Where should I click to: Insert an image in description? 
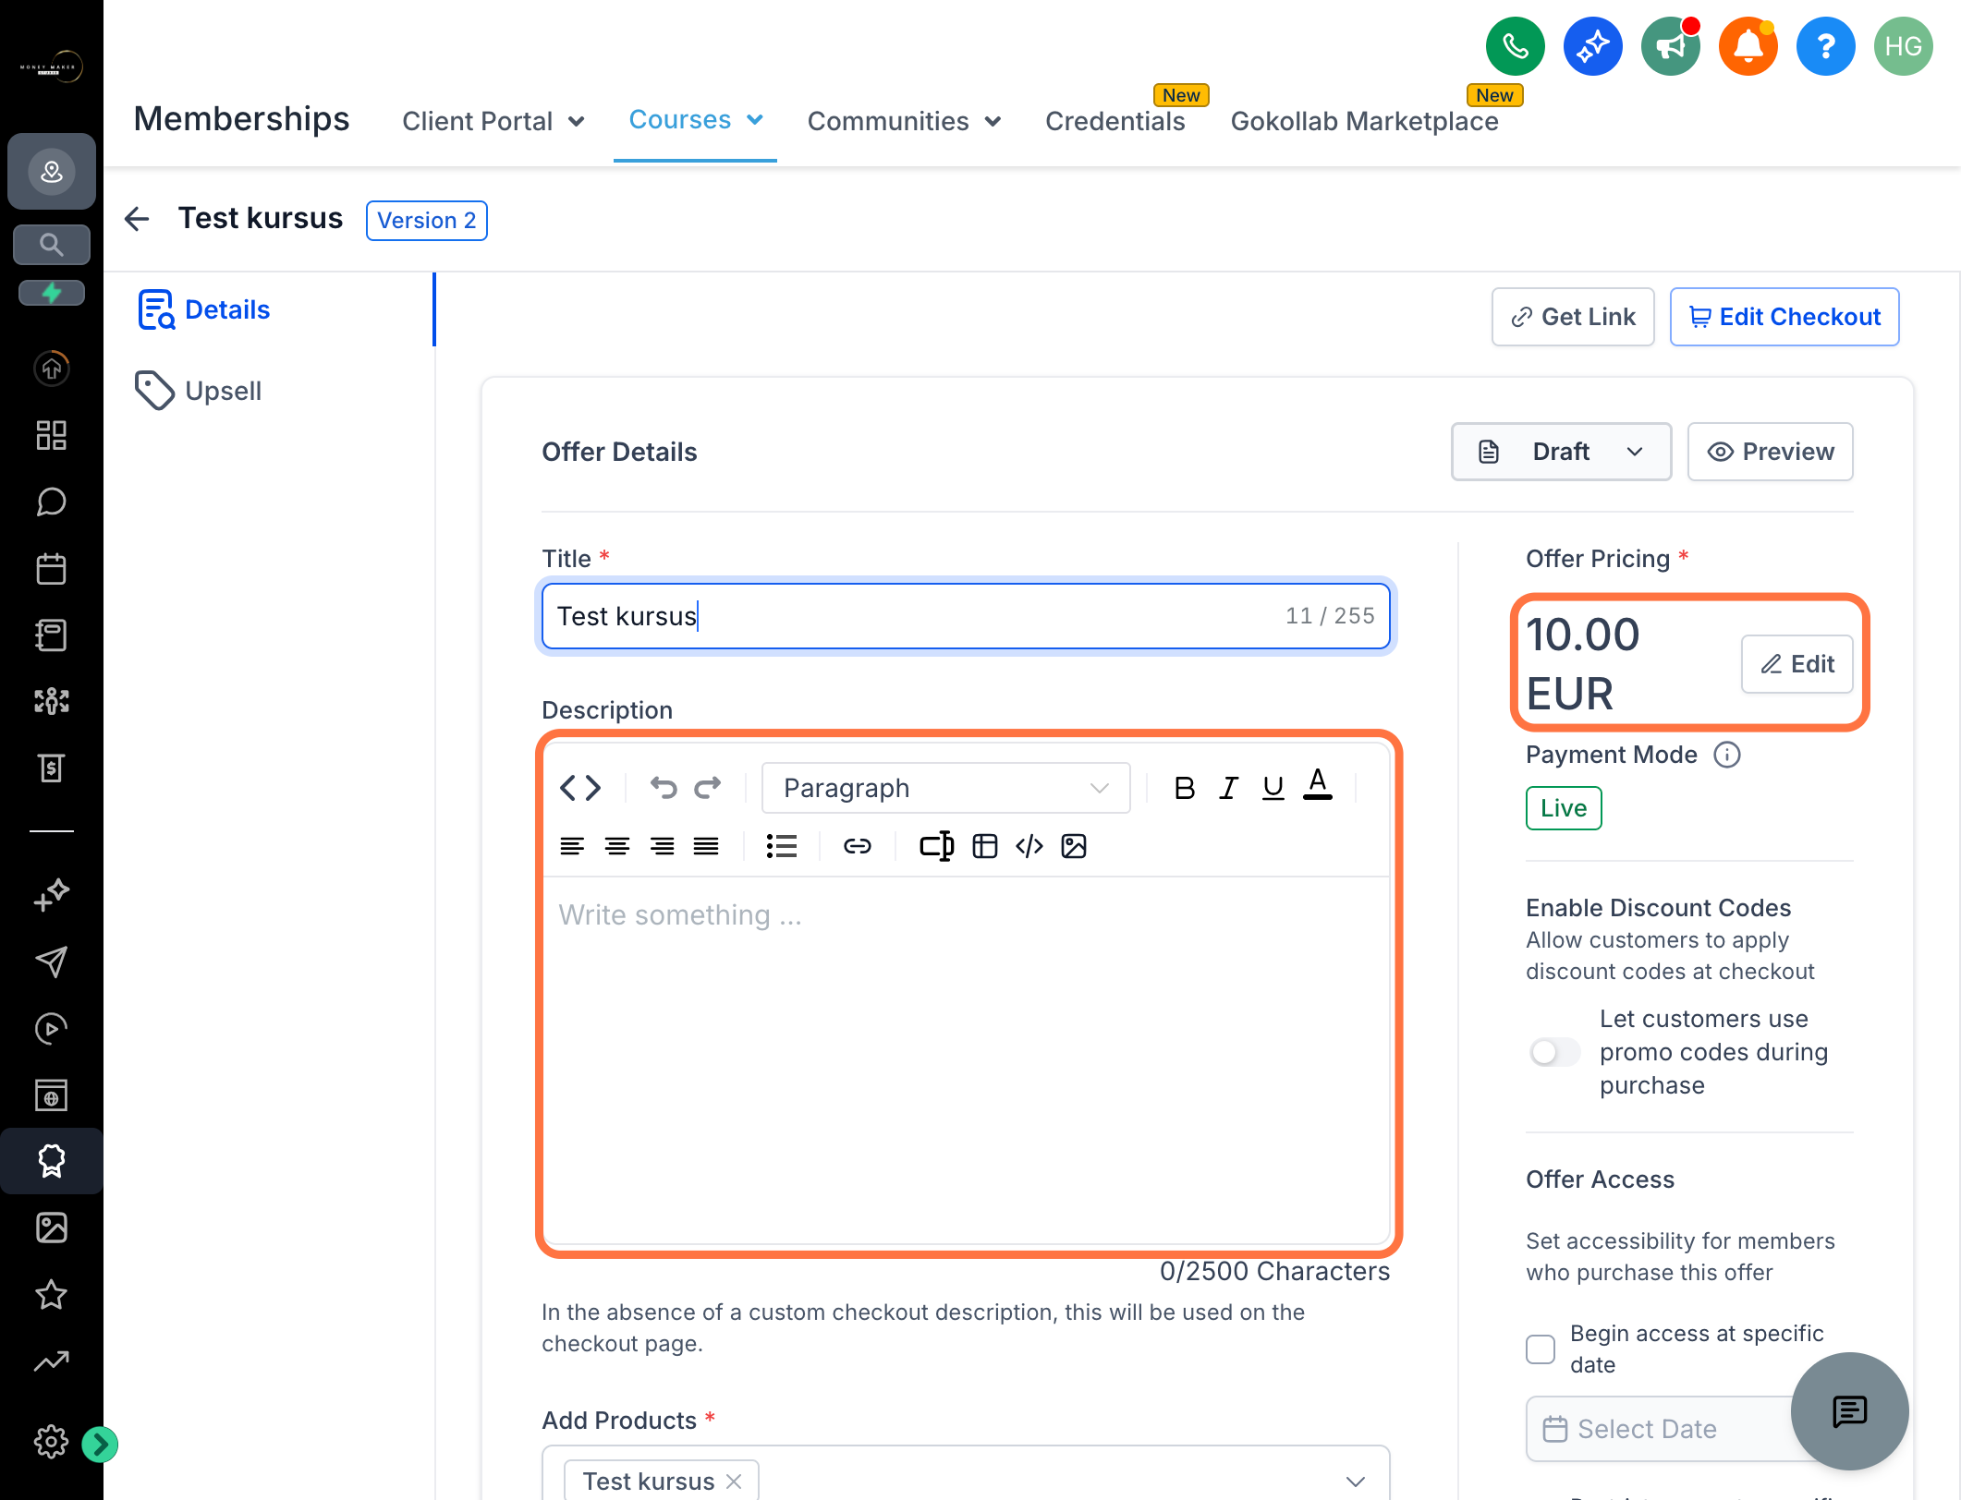coord(1074,846)
